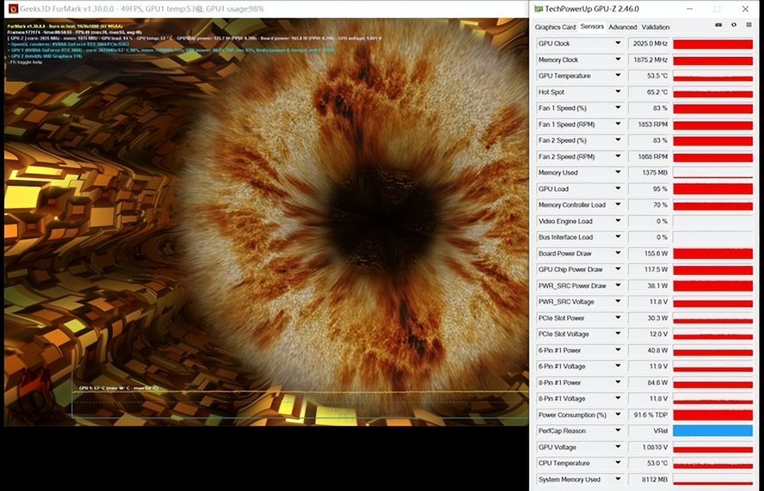Open the GPU-Z hamburger menu icon

[748, 25]
